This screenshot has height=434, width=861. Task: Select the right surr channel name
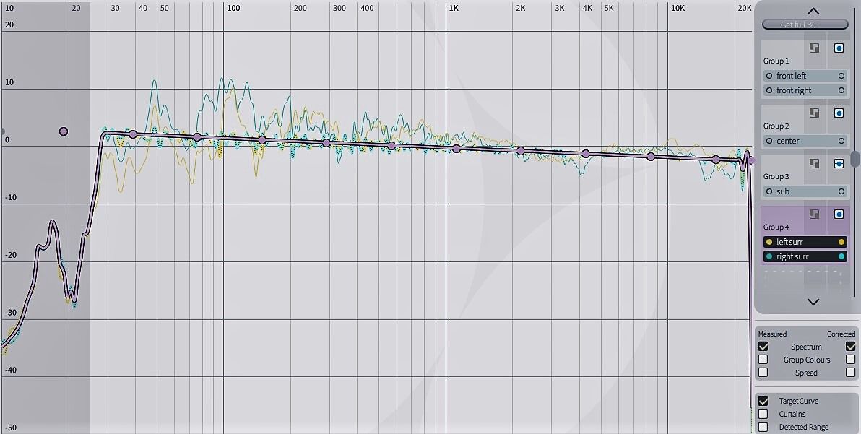pos(792,257)
